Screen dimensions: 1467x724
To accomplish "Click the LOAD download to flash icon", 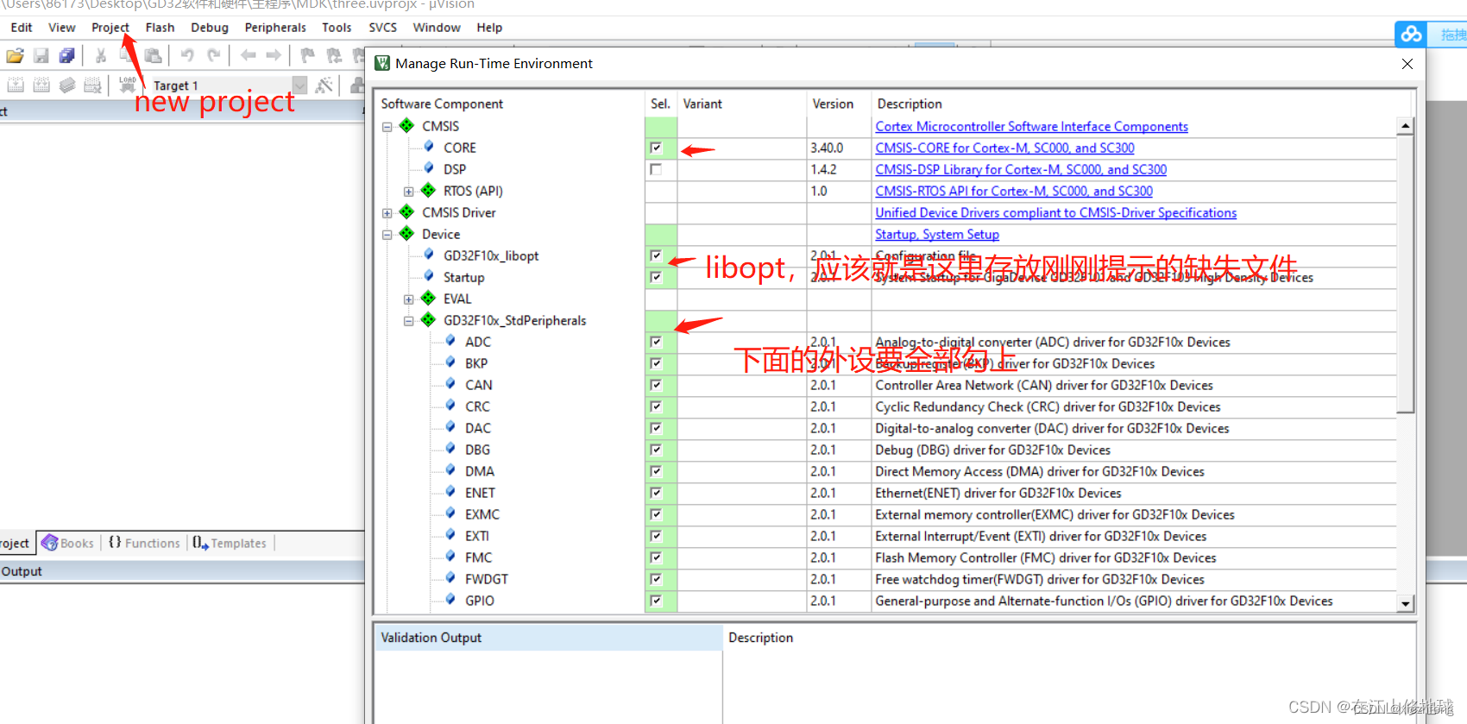I will pos(128,85).
